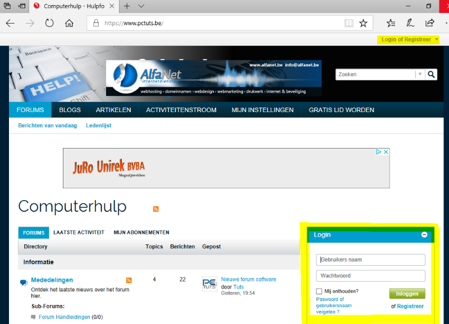Viewport: 449px width, 324px height.
Task: Open the browser tab list chevron
Action: pos(141,6)
